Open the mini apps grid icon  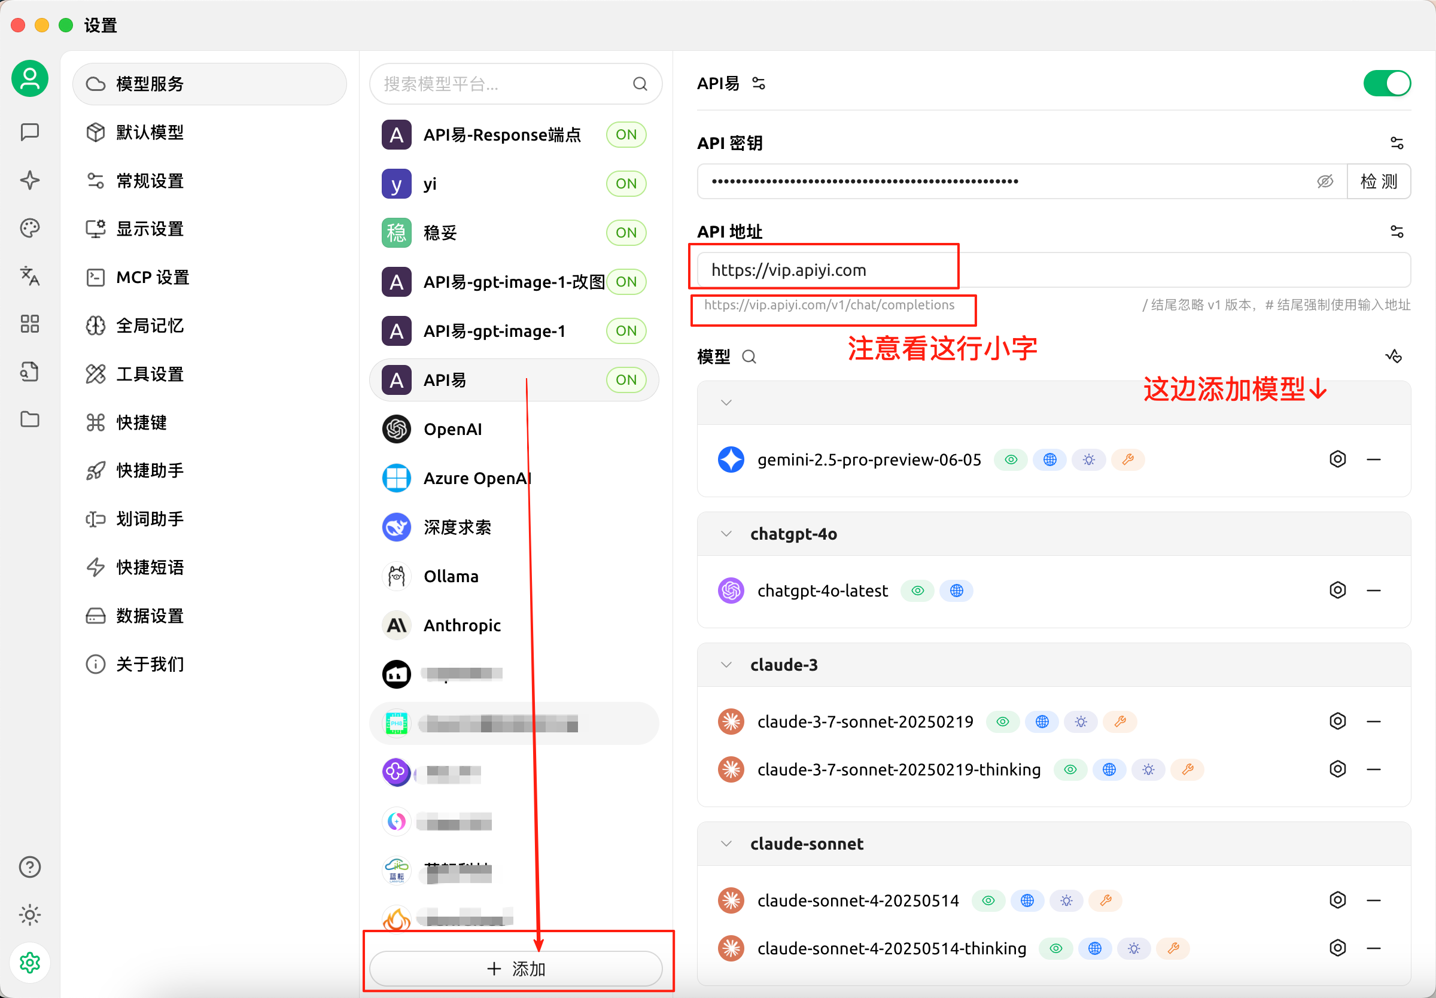point(29,324)
